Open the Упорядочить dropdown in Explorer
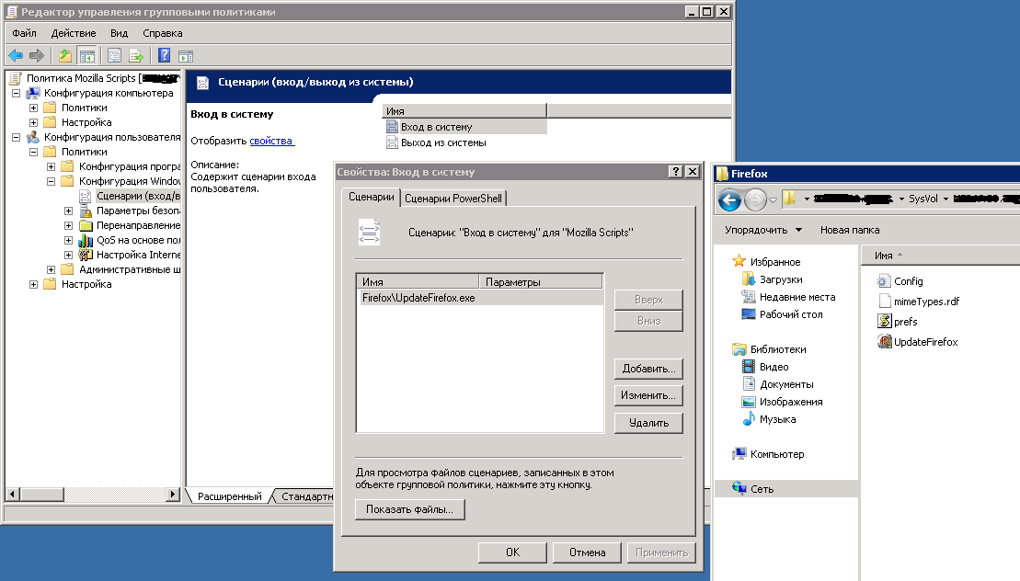Screen dimensions: 1020x581 point(763,230)
